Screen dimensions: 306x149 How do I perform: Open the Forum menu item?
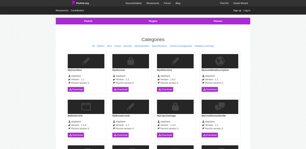167,3
